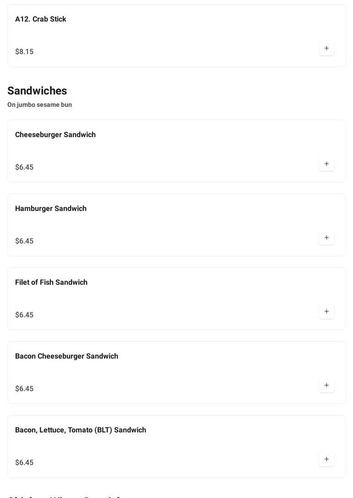Screen dimensions: 353x498
Task: Select the Cheeseburger Sandwich title
Action: tap(55, 135)
